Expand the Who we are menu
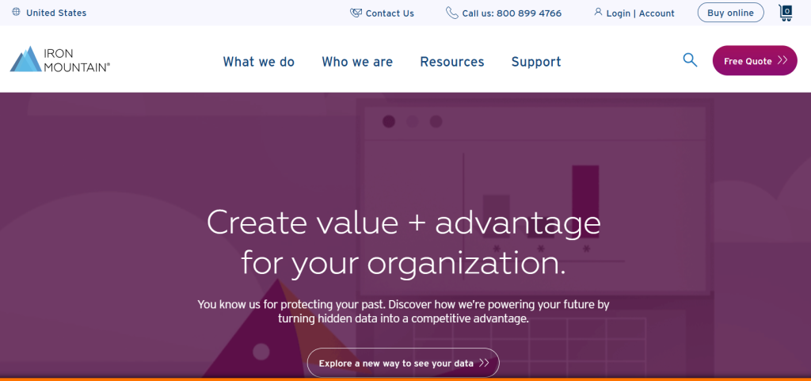Image resolution: width=811 pixels, height=381 pixels. (357, 62)
